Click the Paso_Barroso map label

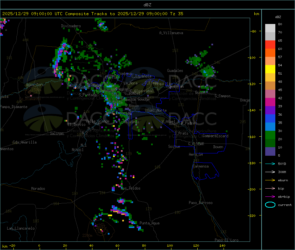[201, 203]
